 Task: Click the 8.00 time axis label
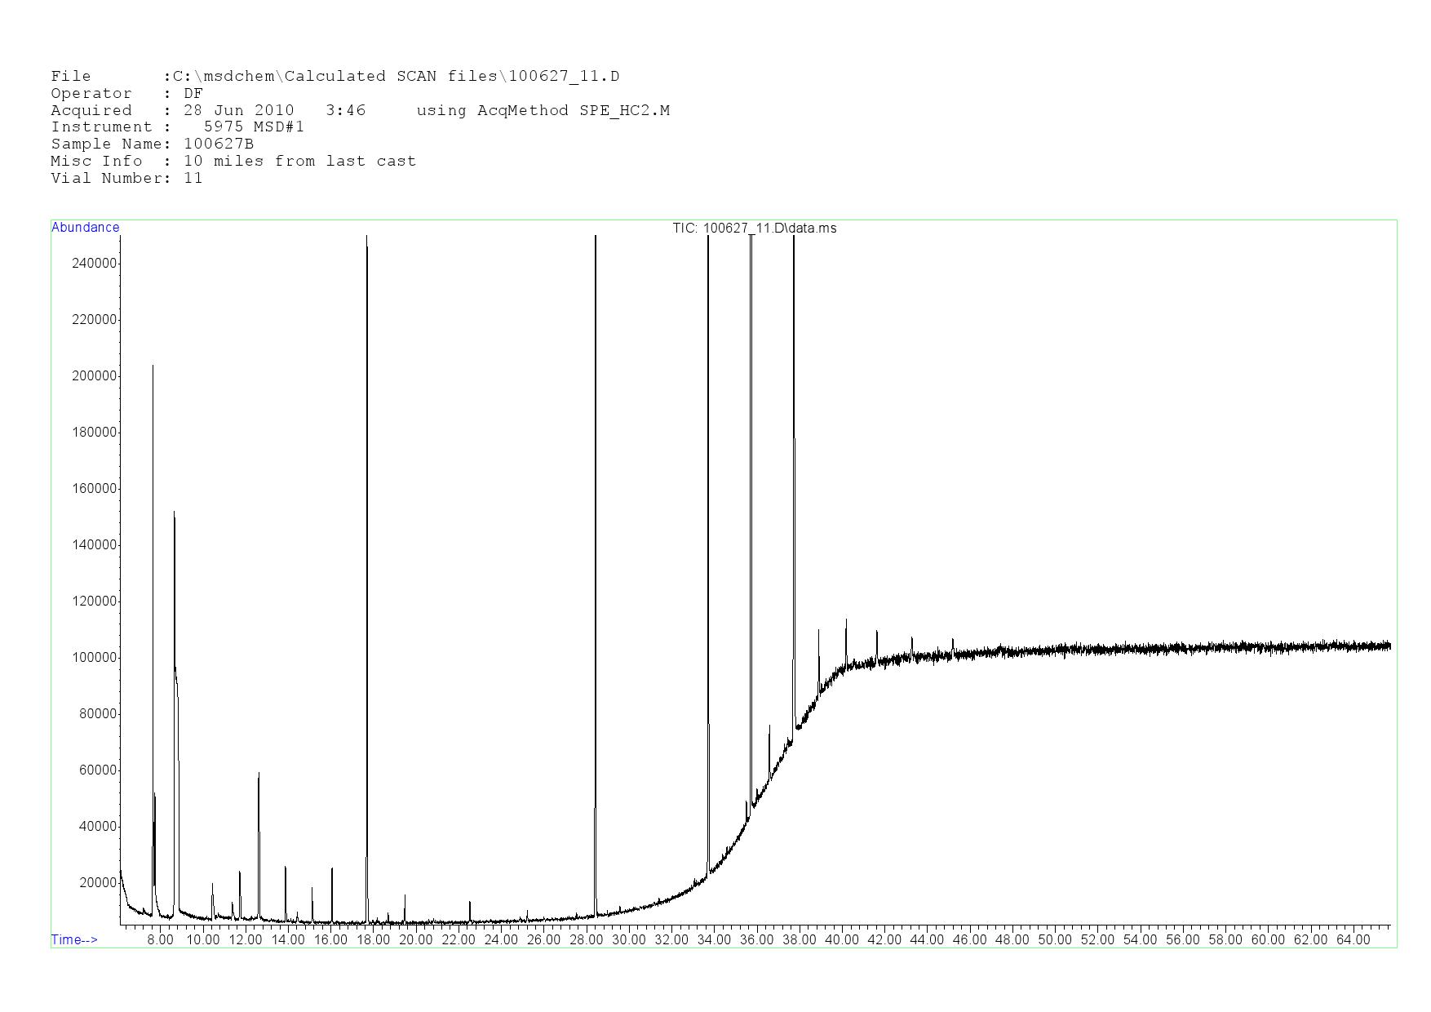(160, 939)
